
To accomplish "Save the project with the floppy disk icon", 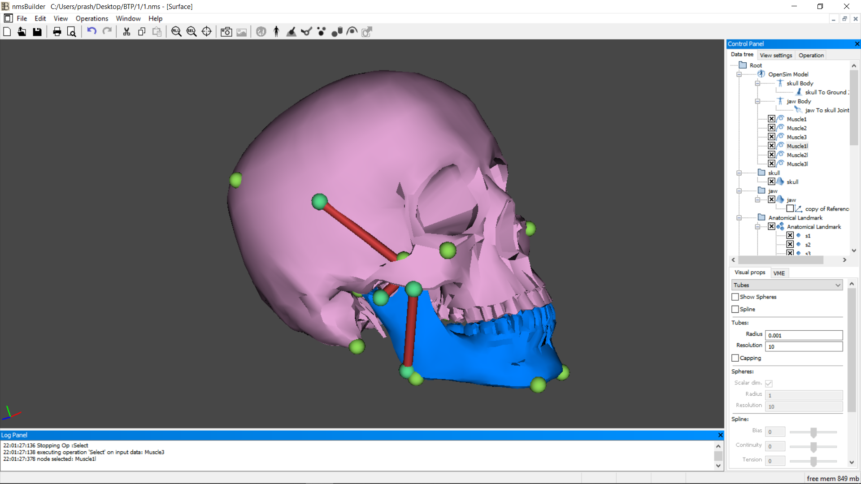I will click(x=37, y=32).
